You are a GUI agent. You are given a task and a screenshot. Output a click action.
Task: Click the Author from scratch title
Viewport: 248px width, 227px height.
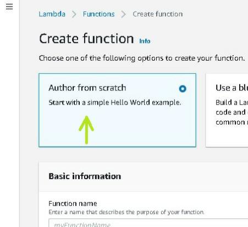click(87, 88)
